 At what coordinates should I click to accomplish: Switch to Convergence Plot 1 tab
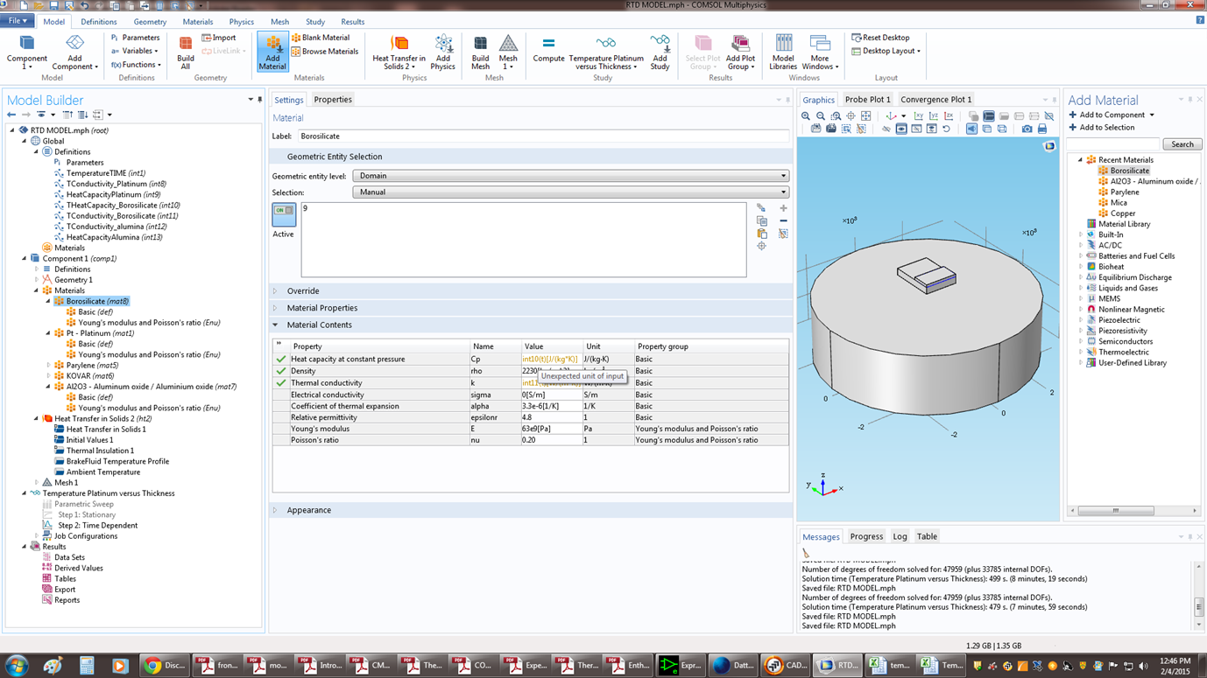coord(935,100)
